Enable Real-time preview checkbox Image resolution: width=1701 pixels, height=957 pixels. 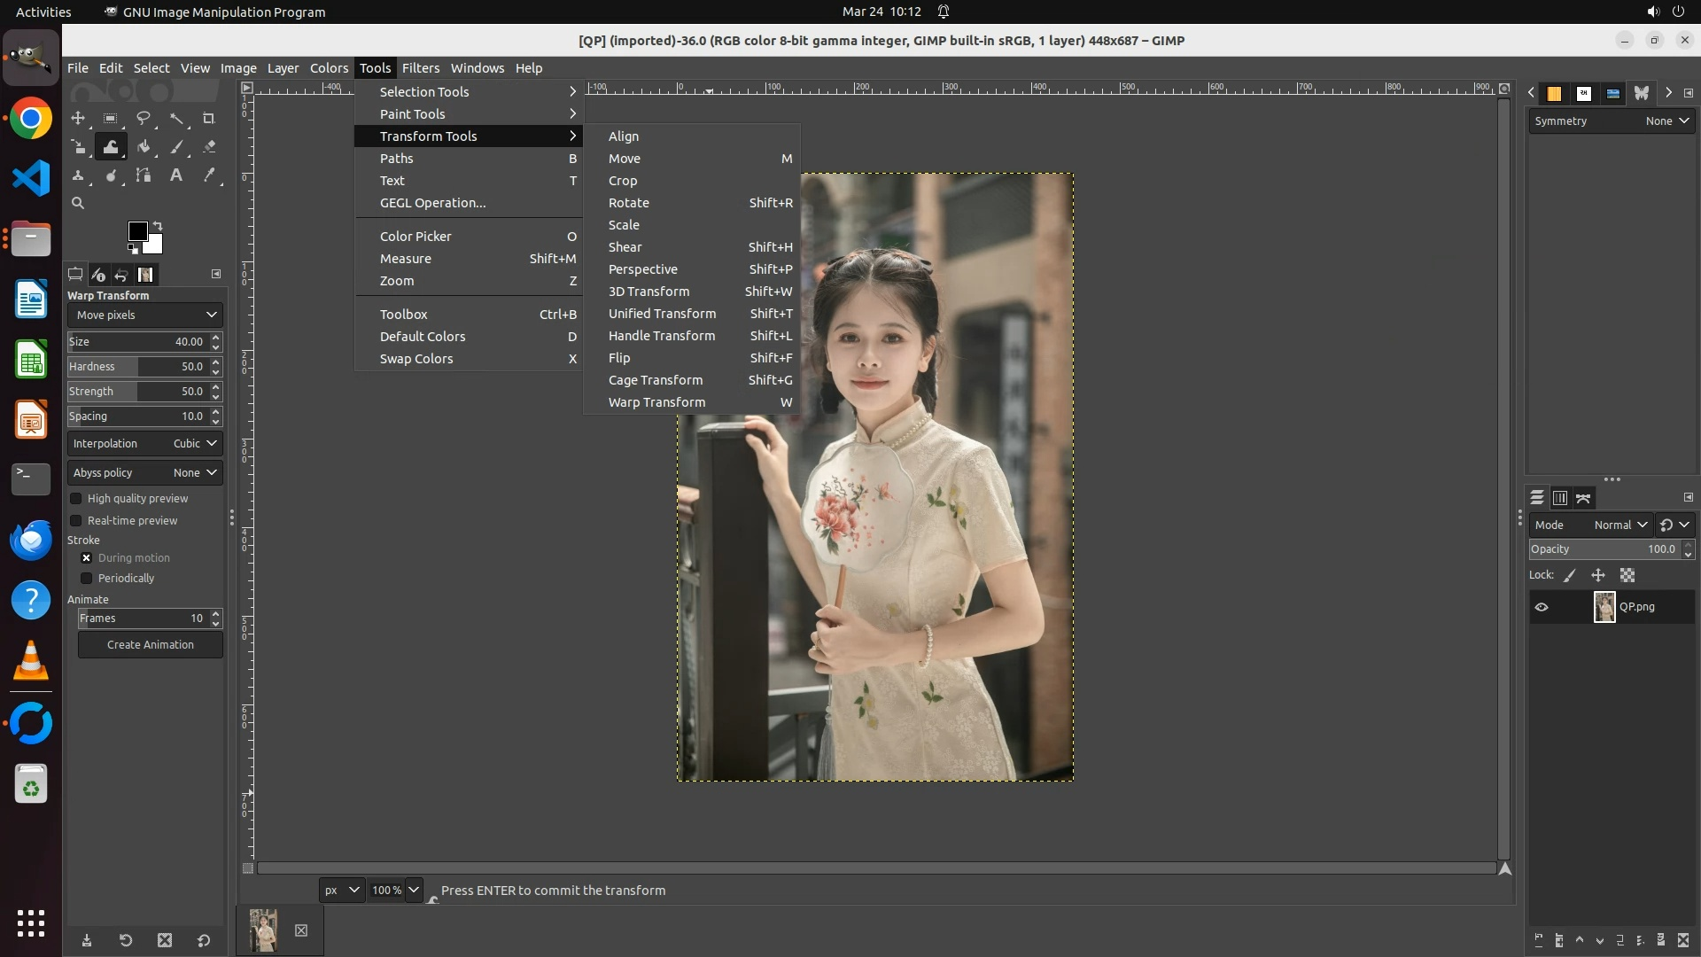click(76, 521)
